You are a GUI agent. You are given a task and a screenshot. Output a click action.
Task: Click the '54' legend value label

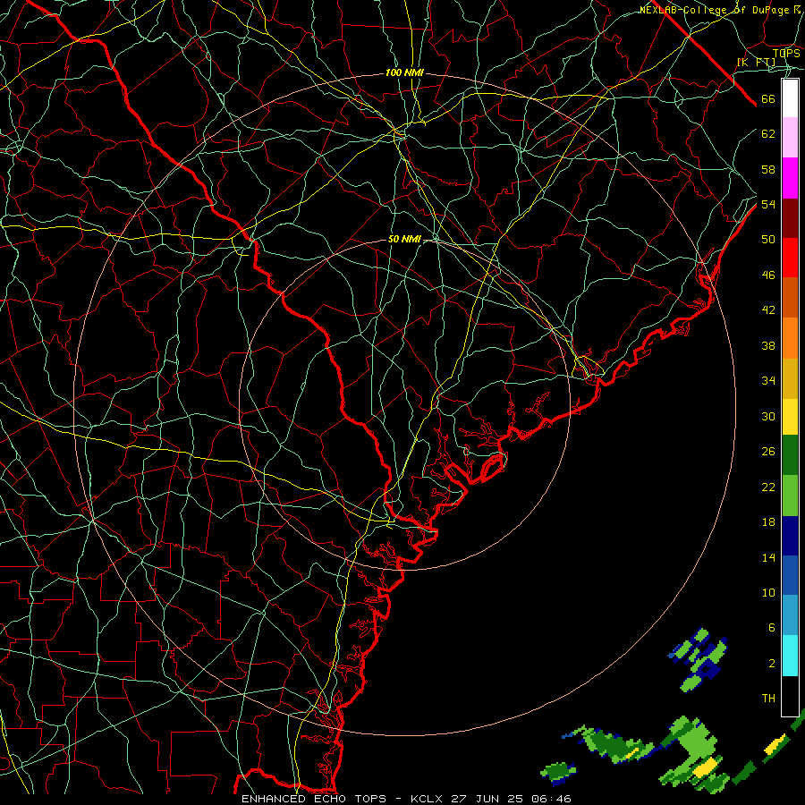tap(768, 204)
